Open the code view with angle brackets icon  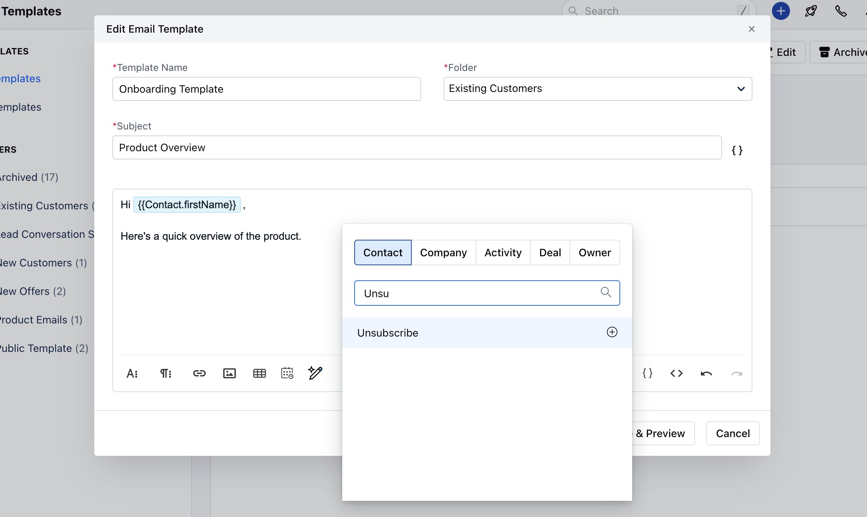[x=676, y=373]
